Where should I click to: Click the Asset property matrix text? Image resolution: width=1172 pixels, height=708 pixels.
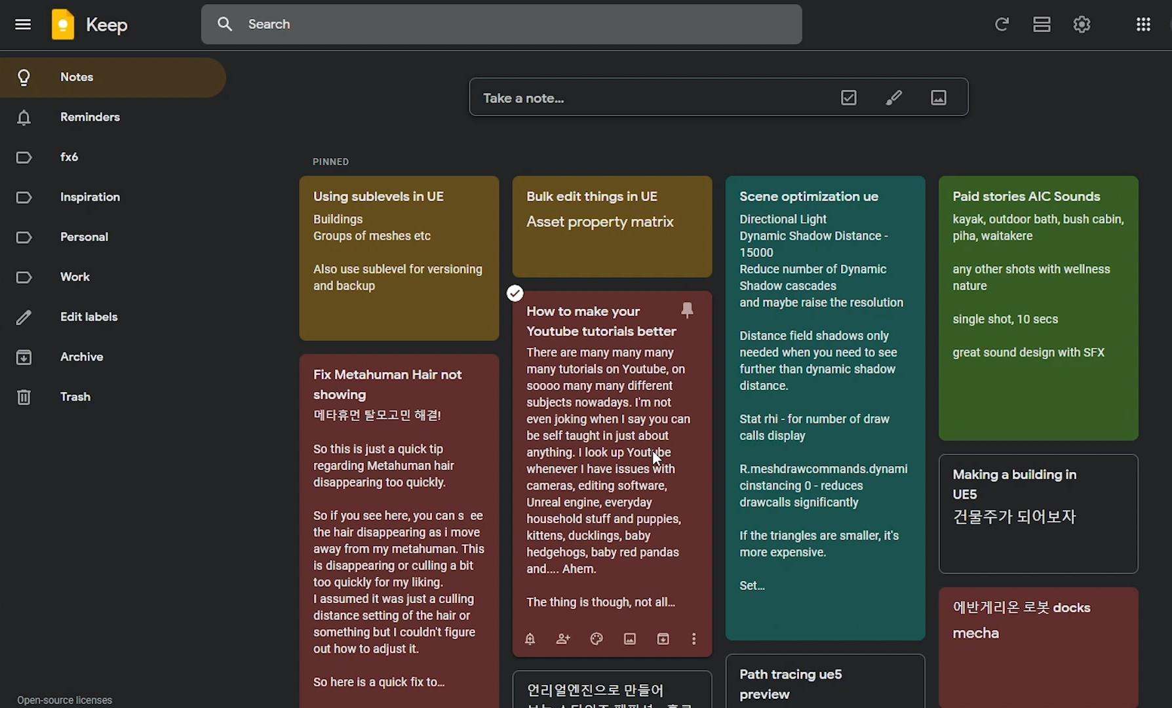point(600,222)
